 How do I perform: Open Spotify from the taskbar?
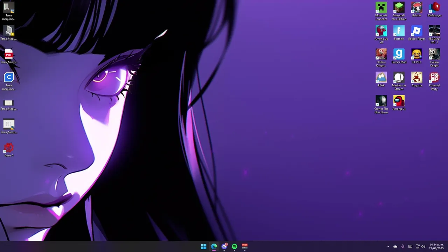click(234, 246)
